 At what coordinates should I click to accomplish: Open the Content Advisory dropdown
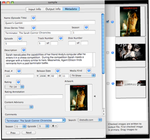[x=19, y=107]
